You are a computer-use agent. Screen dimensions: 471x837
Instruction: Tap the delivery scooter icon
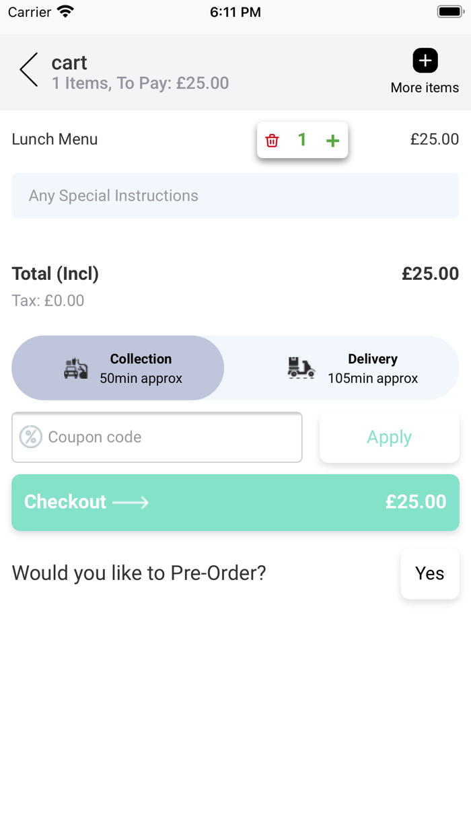click(301, 368)
